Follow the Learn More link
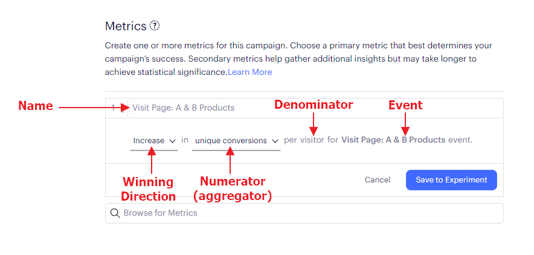This screenshot has height=255, width=534. click(250, 72)
